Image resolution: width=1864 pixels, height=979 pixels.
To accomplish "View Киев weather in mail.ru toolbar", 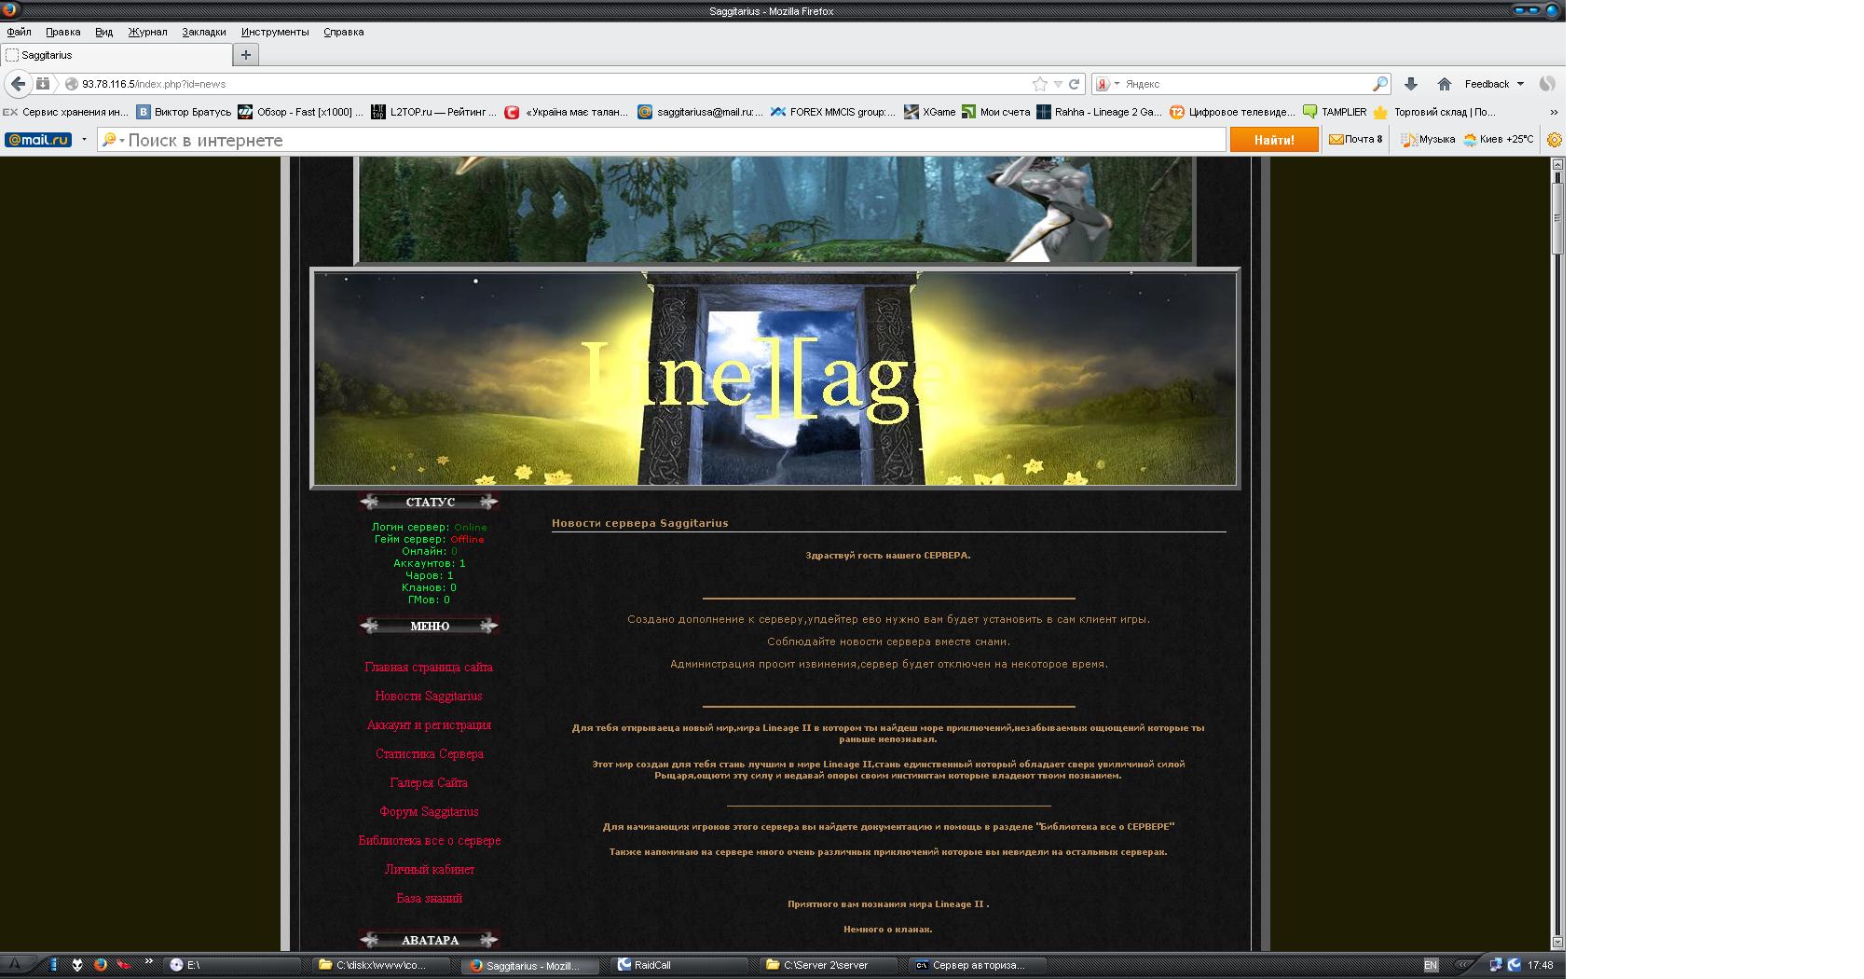I will (x=1499, y=140).
